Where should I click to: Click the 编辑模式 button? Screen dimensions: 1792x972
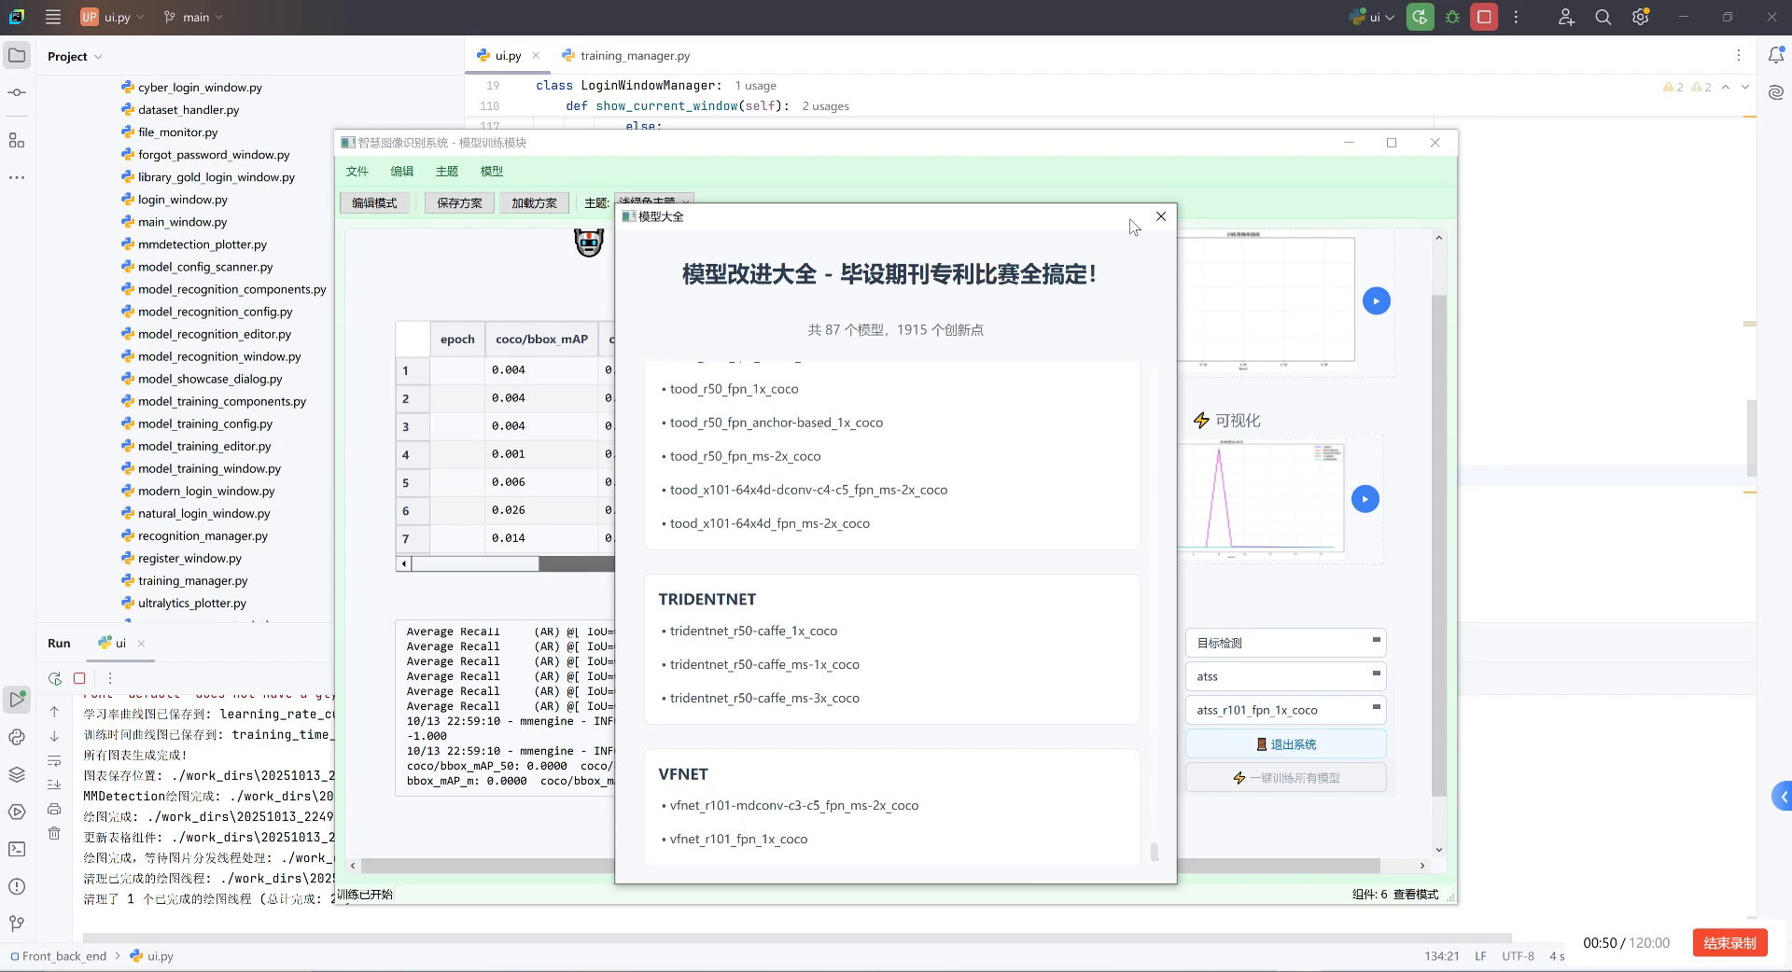(x=374, y=202)
